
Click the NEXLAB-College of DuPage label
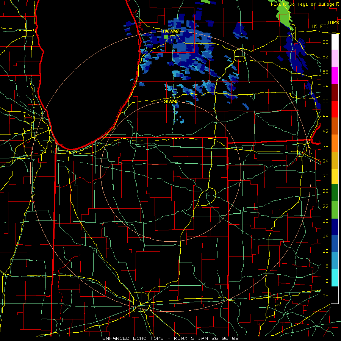click(302, 4)
